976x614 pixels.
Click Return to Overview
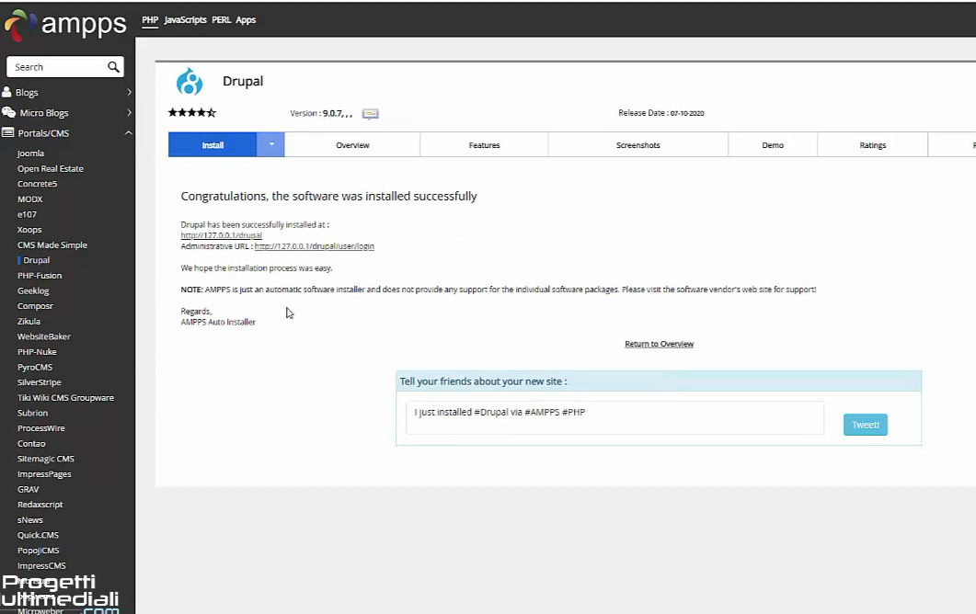pos(659,342)
